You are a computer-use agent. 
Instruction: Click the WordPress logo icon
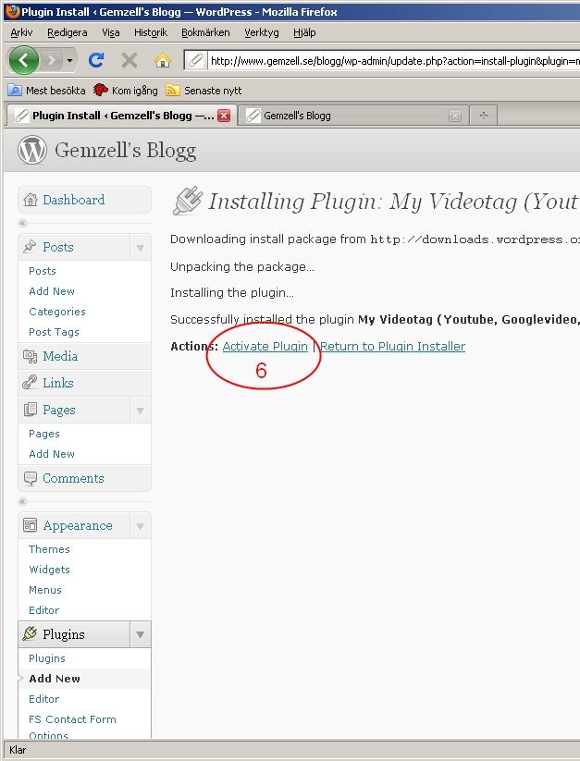[x=32, y=150]
